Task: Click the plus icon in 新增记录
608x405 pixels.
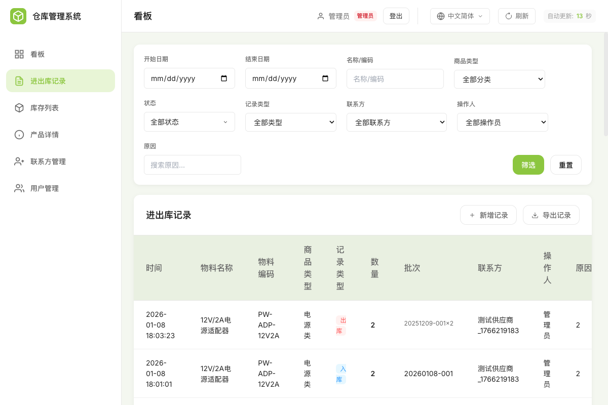Action: (472, 215)
